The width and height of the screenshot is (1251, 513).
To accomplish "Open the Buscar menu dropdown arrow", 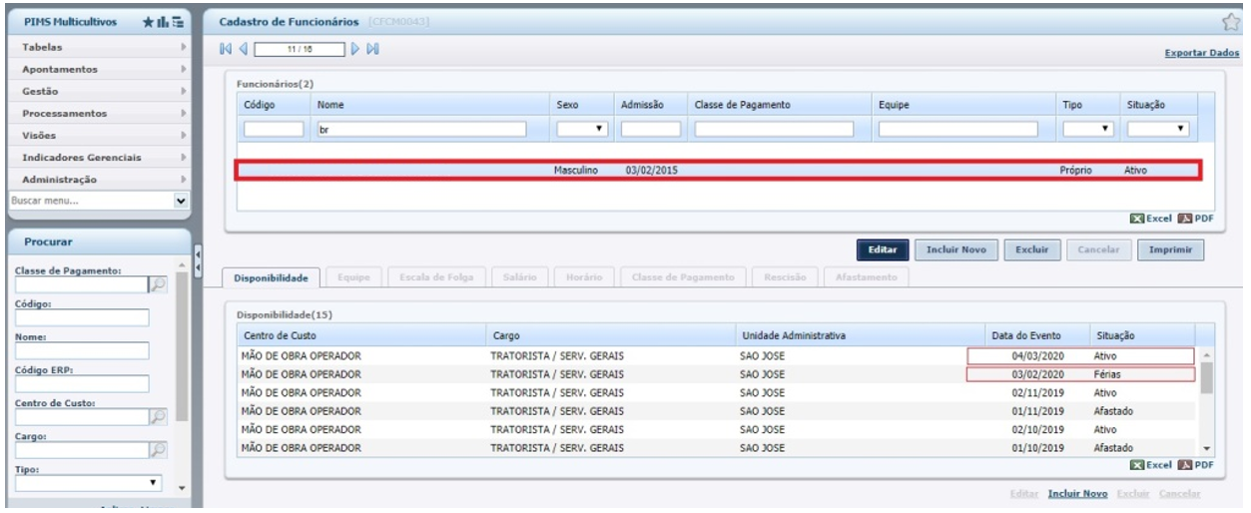I will pyautogui.click(x=181, y=199).
